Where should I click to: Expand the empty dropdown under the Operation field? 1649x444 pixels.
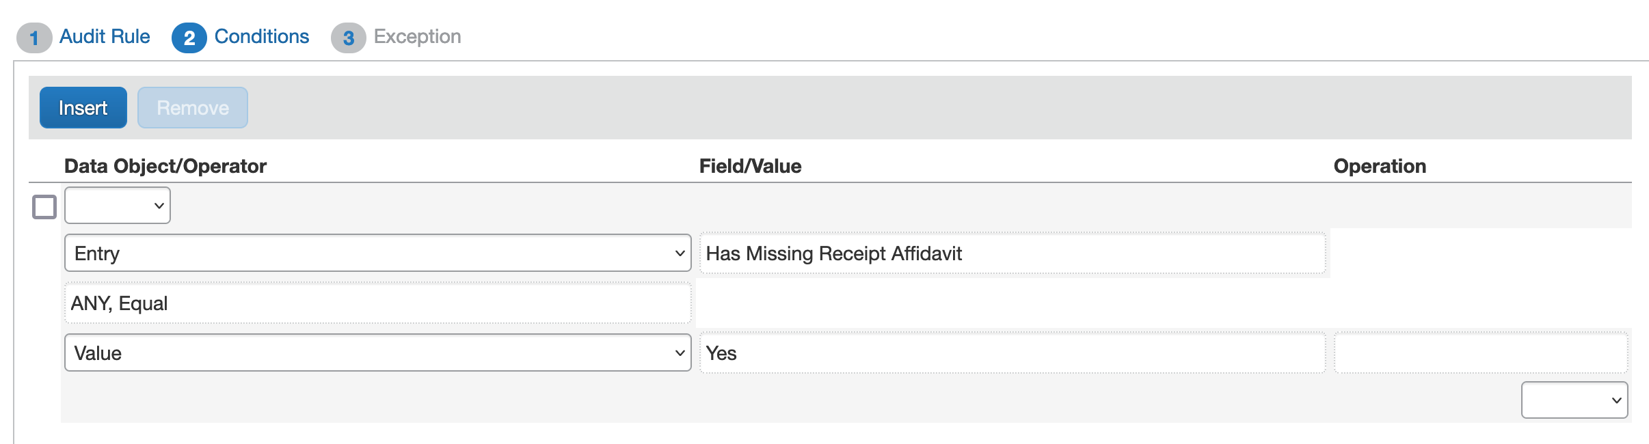(1574, 400)
